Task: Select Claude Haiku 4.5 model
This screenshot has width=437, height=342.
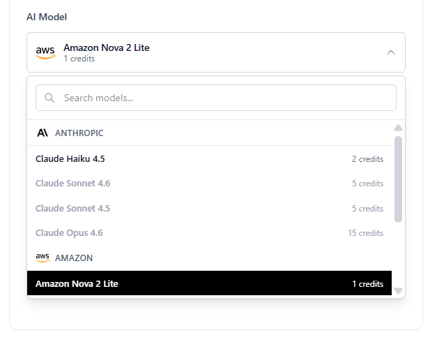Action: 209,159
